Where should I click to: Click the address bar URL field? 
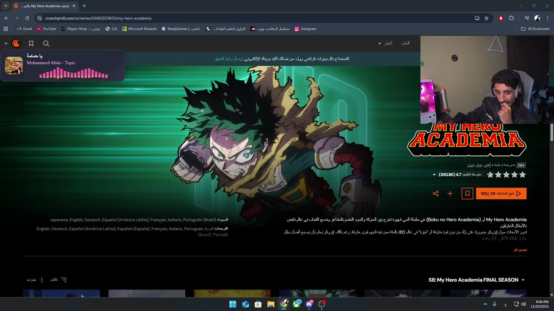pyautogui.click(x=255, y=18)
